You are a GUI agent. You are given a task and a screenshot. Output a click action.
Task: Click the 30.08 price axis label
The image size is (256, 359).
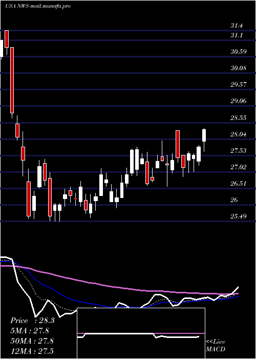pyautogui.click(x=239, y=68)
